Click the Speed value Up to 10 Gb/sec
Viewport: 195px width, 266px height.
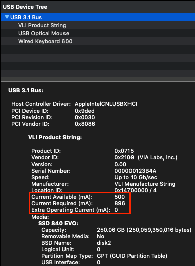tap(136, 177)
